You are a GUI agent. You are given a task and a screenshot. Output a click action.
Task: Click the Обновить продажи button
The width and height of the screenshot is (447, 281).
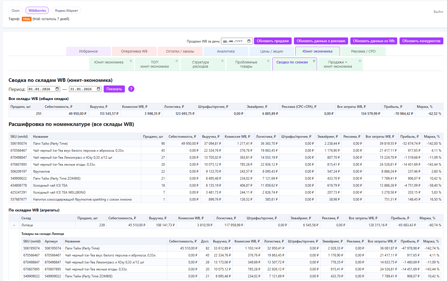(x=273, y=41)
